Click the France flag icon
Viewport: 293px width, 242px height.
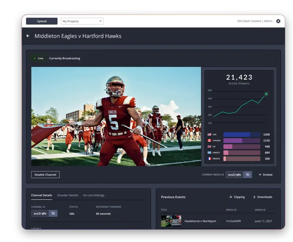point(209,159)
